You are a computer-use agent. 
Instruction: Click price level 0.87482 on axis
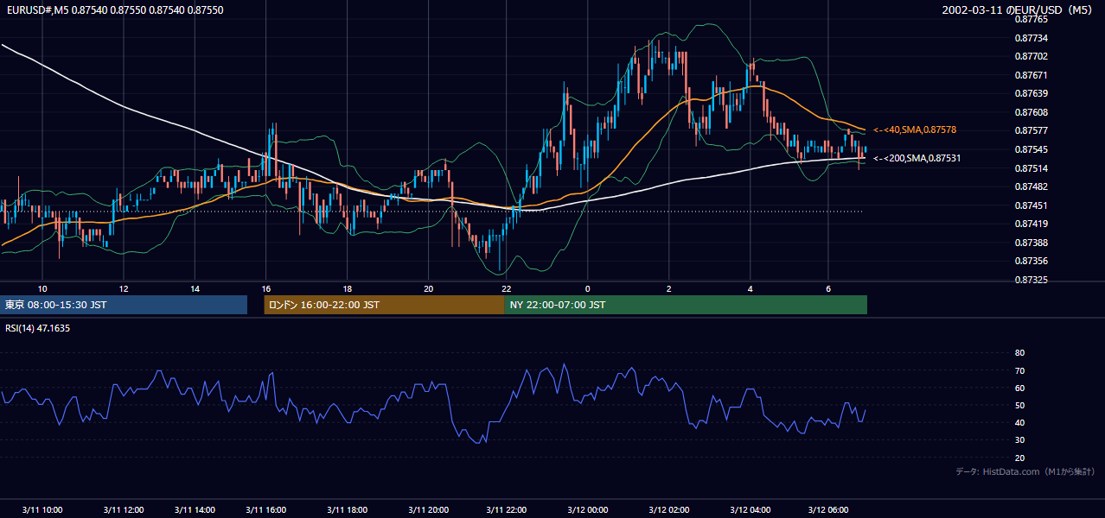pyautogui.click(x=1031, y=186)
